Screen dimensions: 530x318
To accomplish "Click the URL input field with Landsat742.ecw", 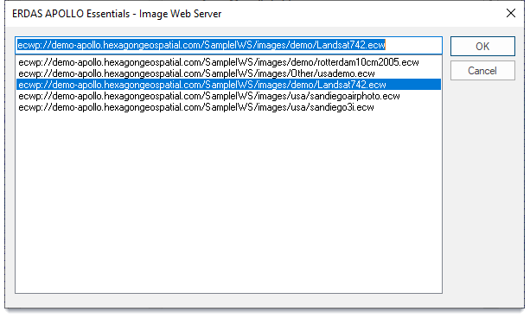I will pyautogui.click(x=228, y=45).
